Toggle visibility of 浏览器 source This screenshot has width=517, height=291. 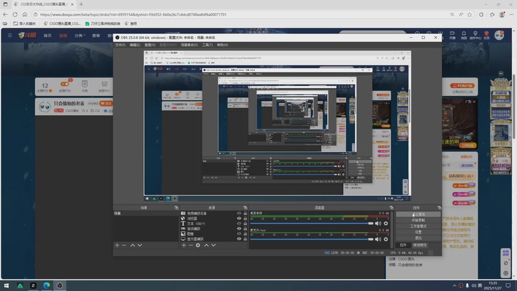(x=239, y=219)
